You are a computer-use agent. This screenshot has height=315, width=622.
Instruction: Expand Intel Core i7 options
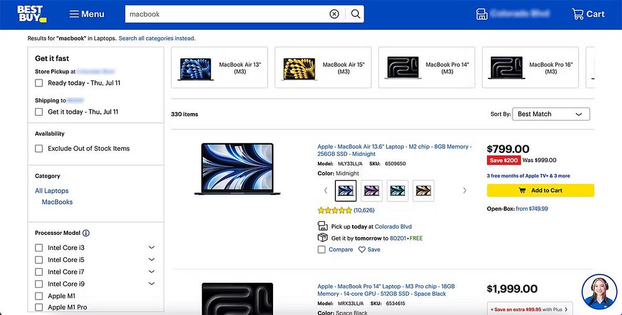pyautogui.click(x=151, y=272)
